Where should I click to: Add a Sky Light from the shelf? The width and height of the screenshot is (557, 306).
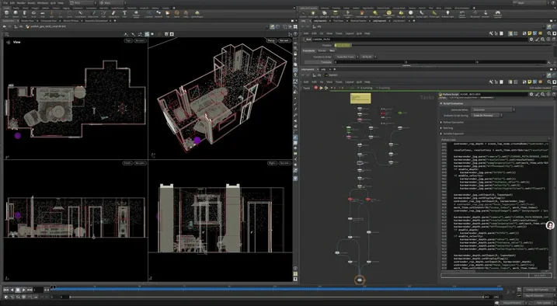pyautogui.click(x=401, y=14)
